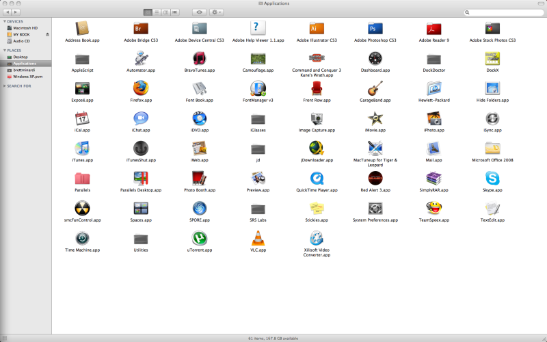The width and height of the screenshot is (547, 342).
Task: Go back with the Back arrow
Action: tap(8, 12)
